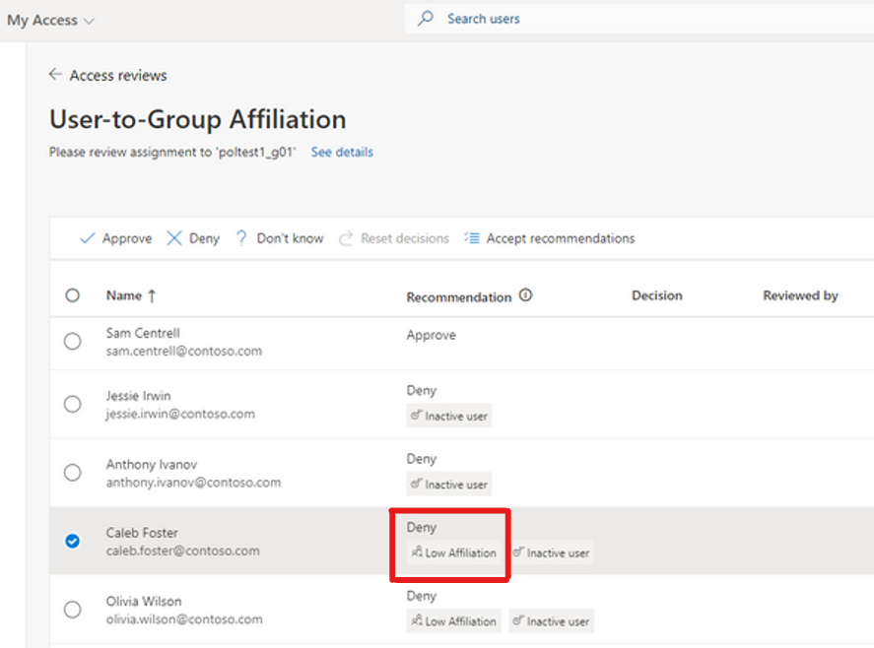
Task: Select Olivia Wilson's row checkbox
Action: [x=73, y=610]
